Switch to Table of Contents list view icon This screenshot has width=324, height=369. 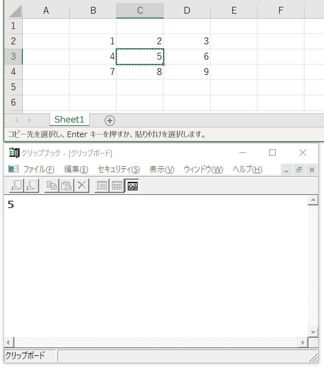point(102,186)
